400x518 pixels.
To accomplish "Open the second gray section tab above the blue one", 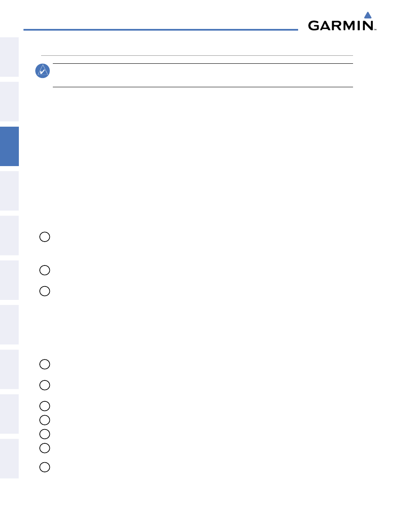I will pos(9,102).
